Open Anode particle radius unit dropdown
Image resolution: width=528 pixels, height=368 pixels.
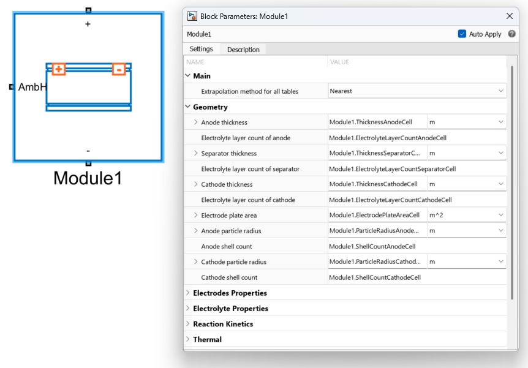[466, 231]
